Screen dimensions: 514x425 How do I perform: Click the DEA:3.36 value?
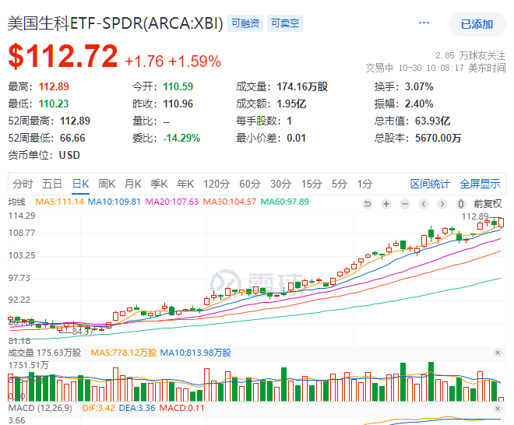[137, 408]
